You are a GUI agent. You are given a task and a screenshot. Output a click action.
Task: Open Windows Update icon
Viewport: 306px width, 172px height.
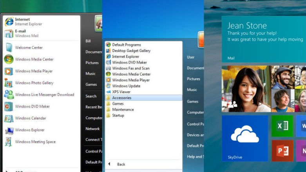pos(108,86)
